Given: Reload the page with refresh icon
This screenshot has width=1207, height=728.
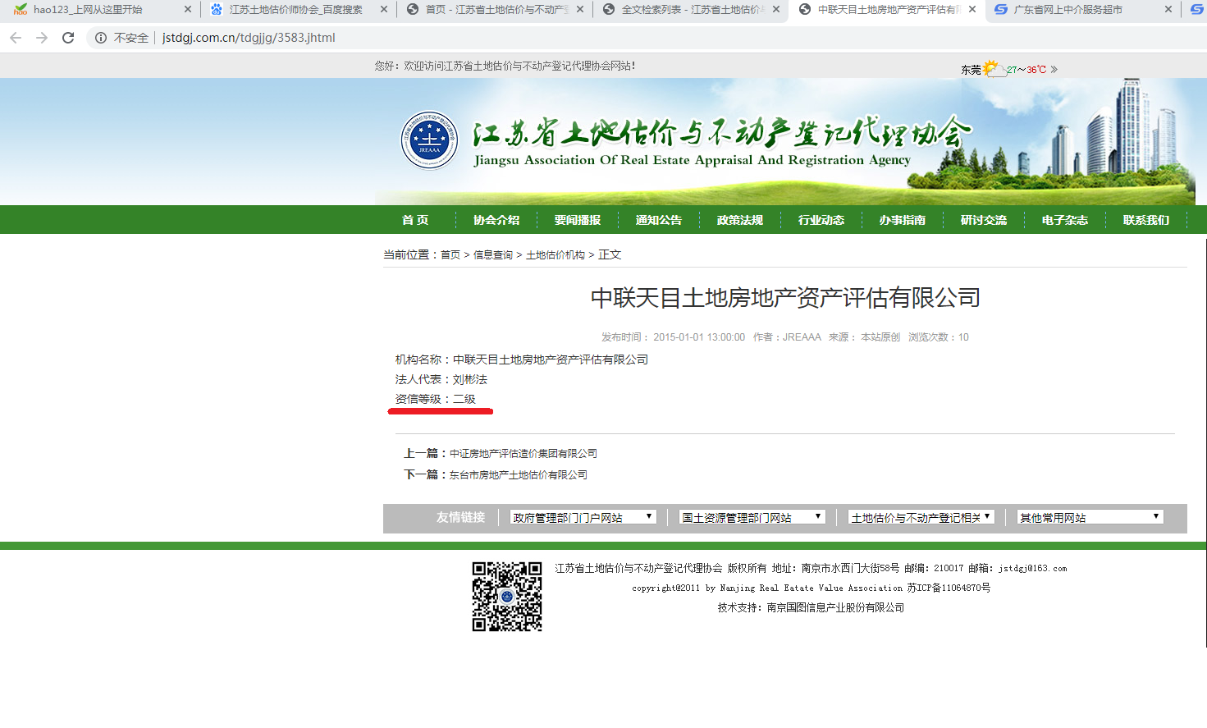Looking at the screenshot, I should pyautogui.click(x=68, y=38).
